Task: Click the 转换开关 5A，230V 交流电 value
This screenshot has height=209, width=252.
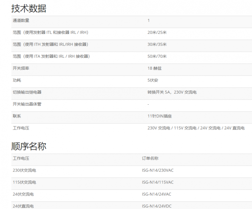Action: tap(172, 92)
